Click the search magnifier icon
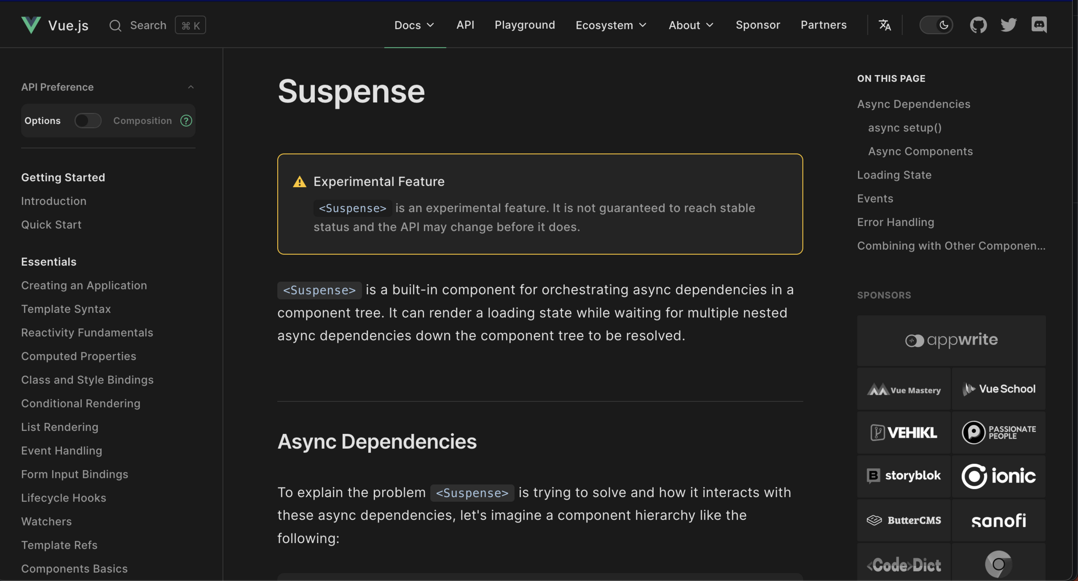This screenshot has width=1078, height=581. point(115,25)
